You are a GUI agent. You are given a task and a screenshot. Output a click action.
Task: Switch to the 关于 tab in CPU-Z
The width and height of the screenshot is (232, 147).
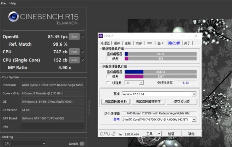coord(187,43)
